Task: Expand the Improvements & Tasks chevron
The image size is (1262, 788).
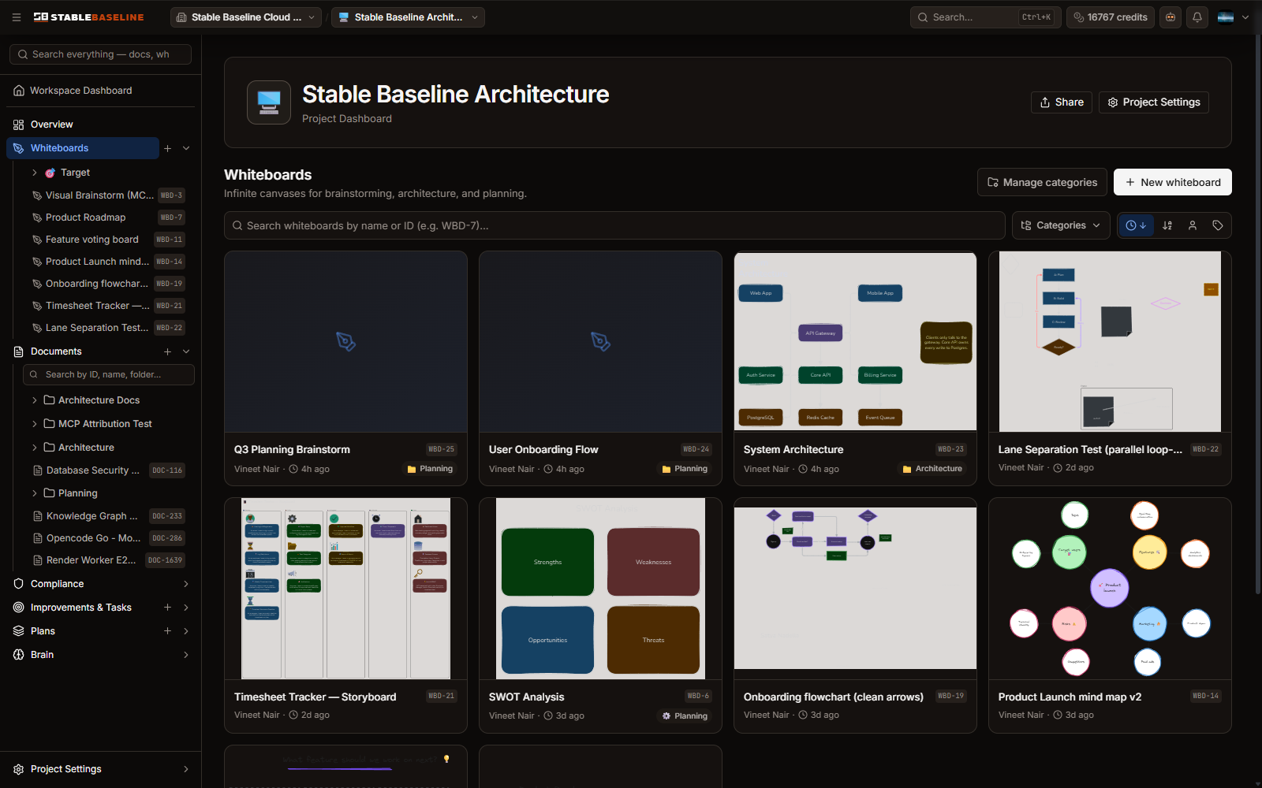Action: point(186,608)
